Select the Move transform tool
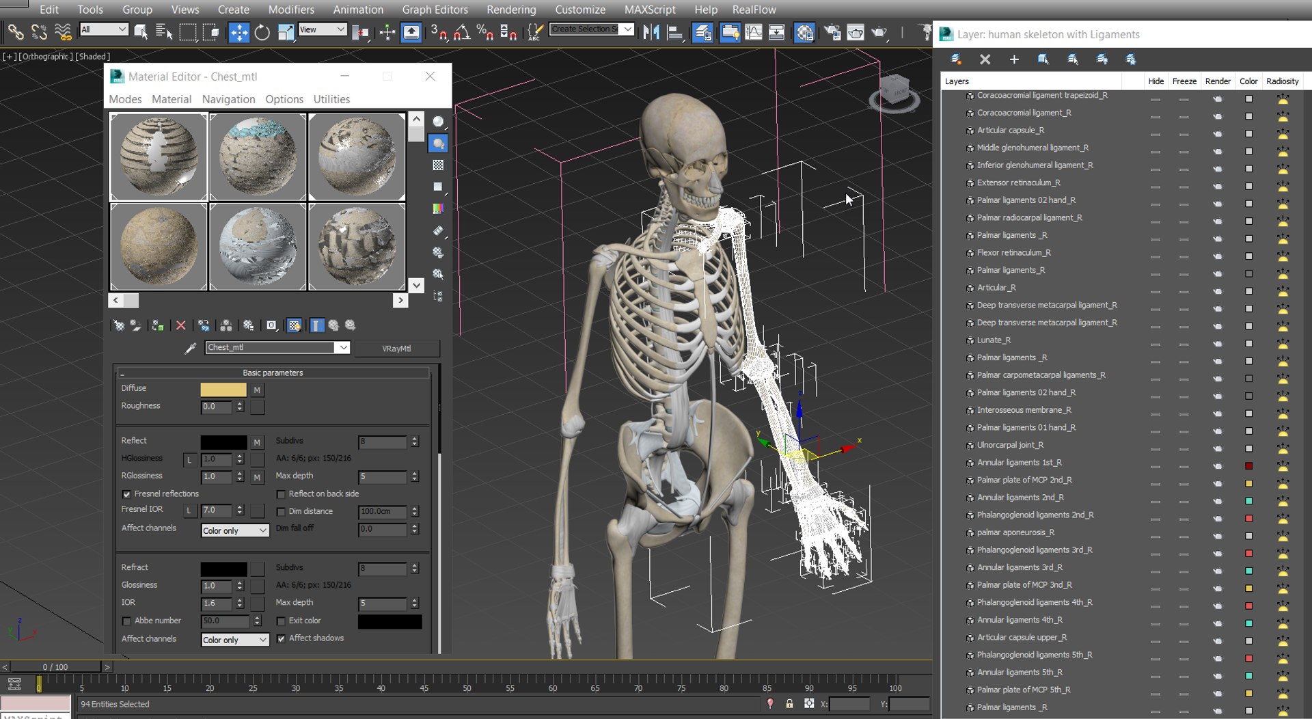1312x719 pixels. [x=238, y=32]
